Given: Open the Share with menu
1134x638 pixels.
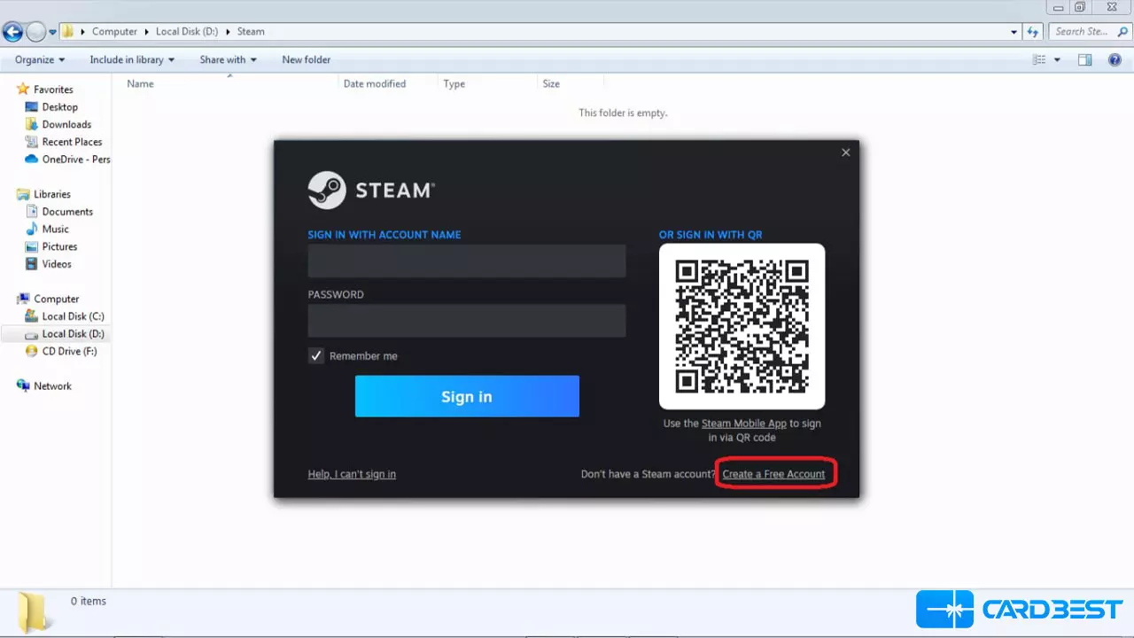Looking at the screenshot, I should (228, 59).
